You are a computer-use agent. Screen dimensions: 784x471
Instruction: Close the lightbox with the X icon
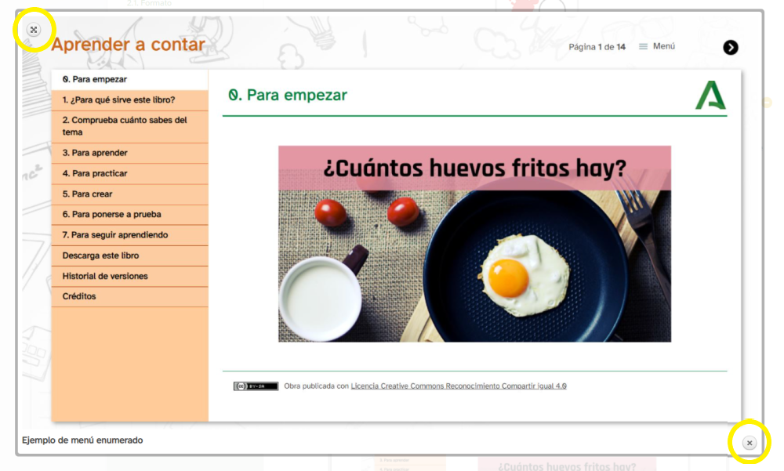(x=749, y=443)
